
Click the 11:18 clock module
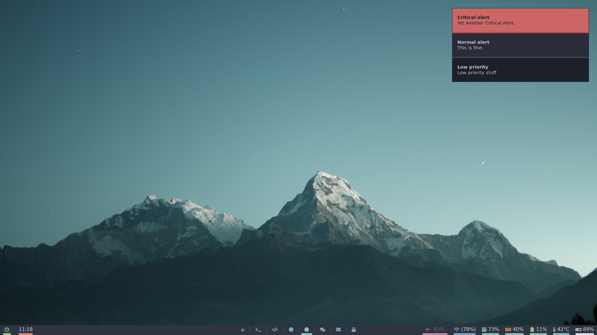coord(25,329)
